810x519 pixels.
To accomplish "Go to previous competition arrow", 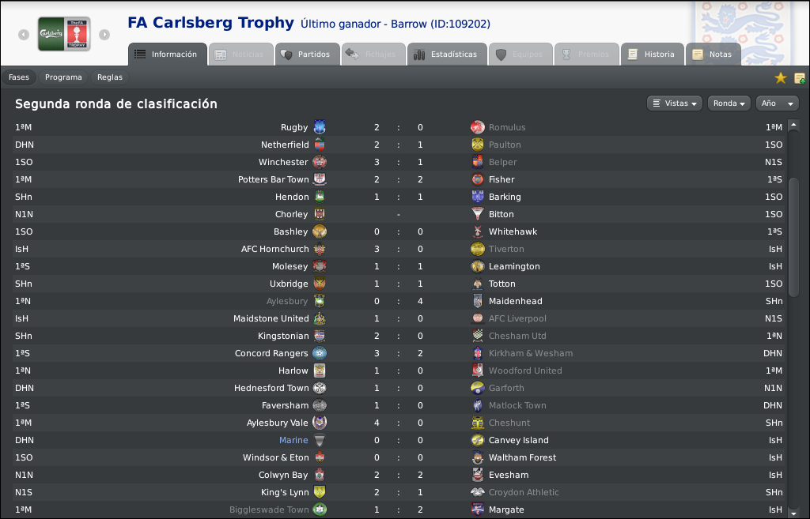I will (x=24, y=35).
